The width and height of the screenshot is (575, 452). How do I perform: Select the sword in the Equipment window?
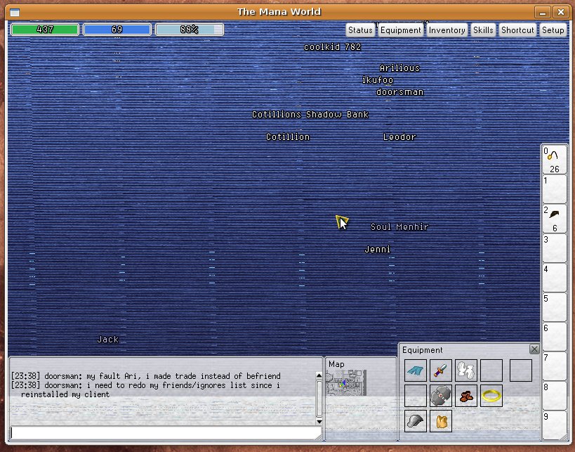[440, 370]
